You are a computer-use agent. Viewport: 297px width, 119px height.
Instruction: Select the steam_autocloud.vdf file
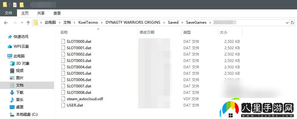pyautogui.click(x=85, y=99)
